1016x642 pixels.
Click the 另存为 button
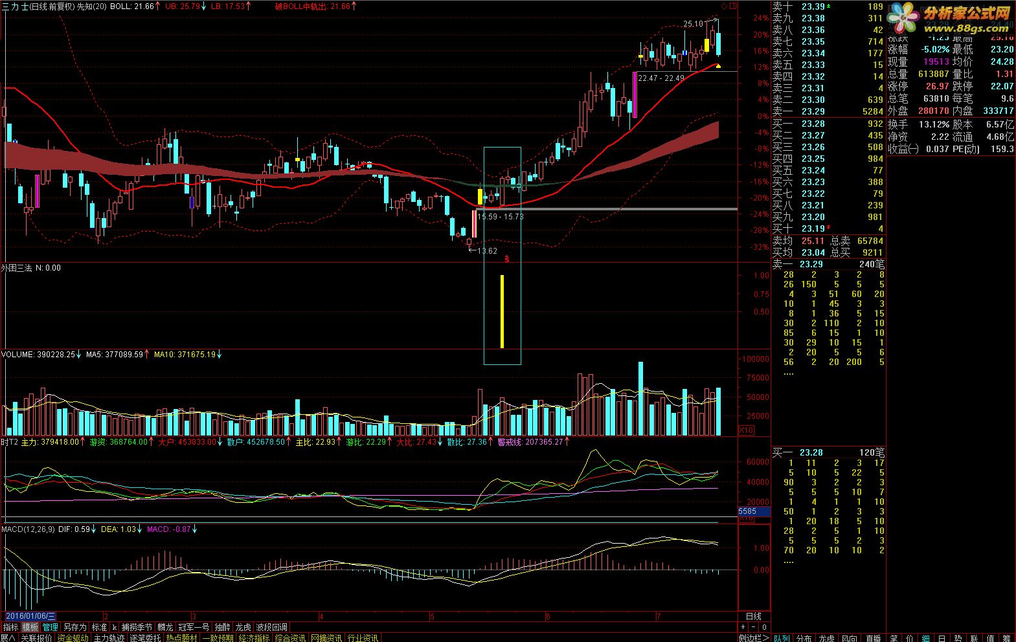click(75, 627)
